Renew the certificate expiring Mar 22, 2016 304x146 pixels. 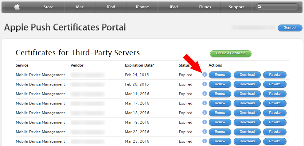tap(220, 132)
